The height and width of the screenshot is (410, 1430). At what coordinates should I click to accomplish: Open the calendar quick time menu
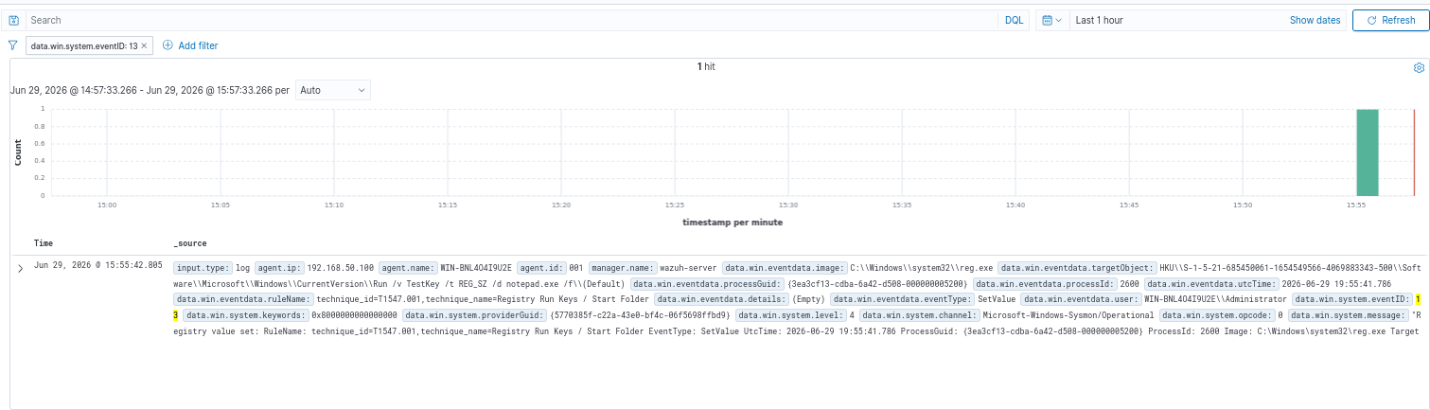pos(1050,20)
